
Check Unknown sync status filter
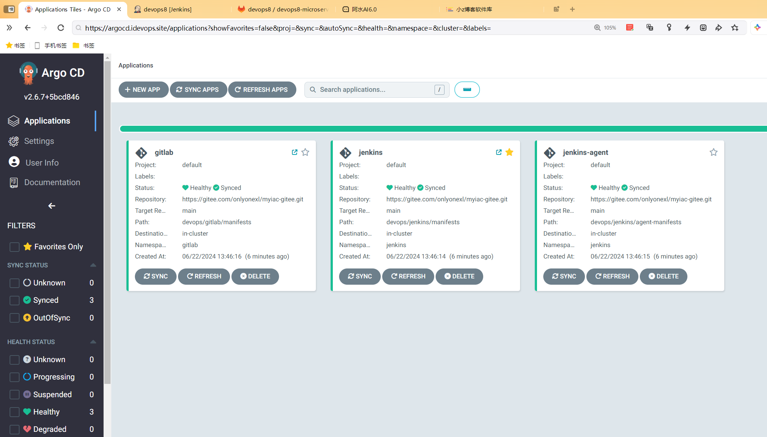click(14, 283)
